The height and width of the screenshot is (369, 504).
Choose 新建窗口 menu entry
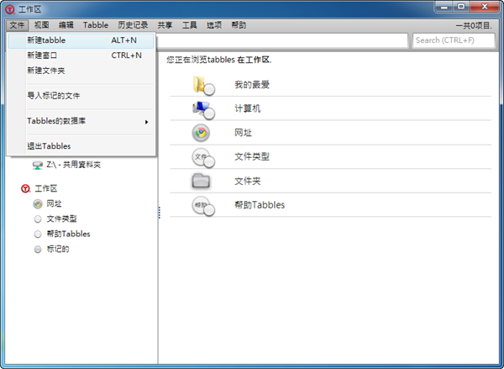click(81, 55)
